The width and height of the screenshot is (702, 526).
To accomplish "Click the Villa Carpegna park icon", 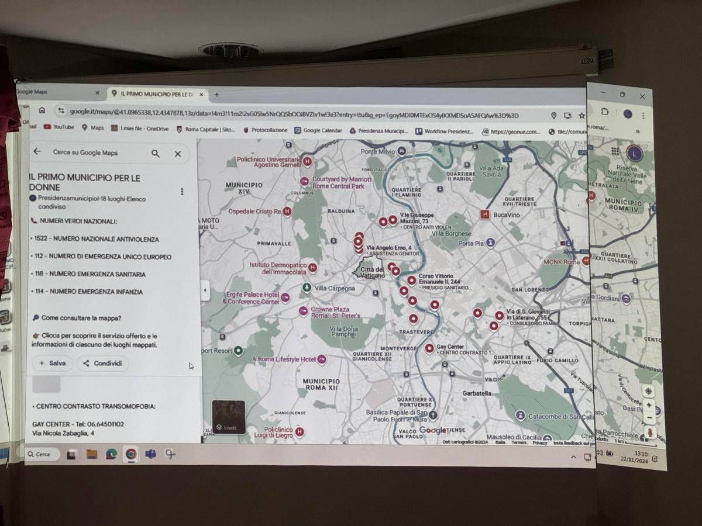I will pos(307,288).
